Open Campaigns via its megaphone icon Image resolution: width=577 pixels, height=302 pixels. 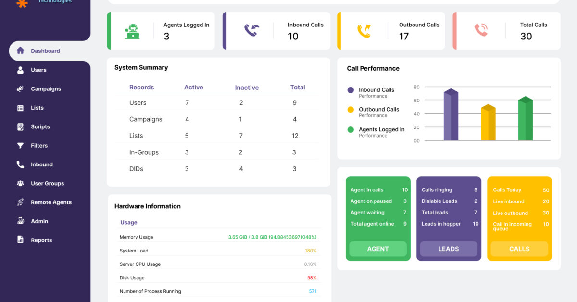pyautogui.click(x=20, y=88)
